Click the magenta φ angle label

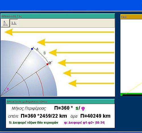click(x=8, y=89)
